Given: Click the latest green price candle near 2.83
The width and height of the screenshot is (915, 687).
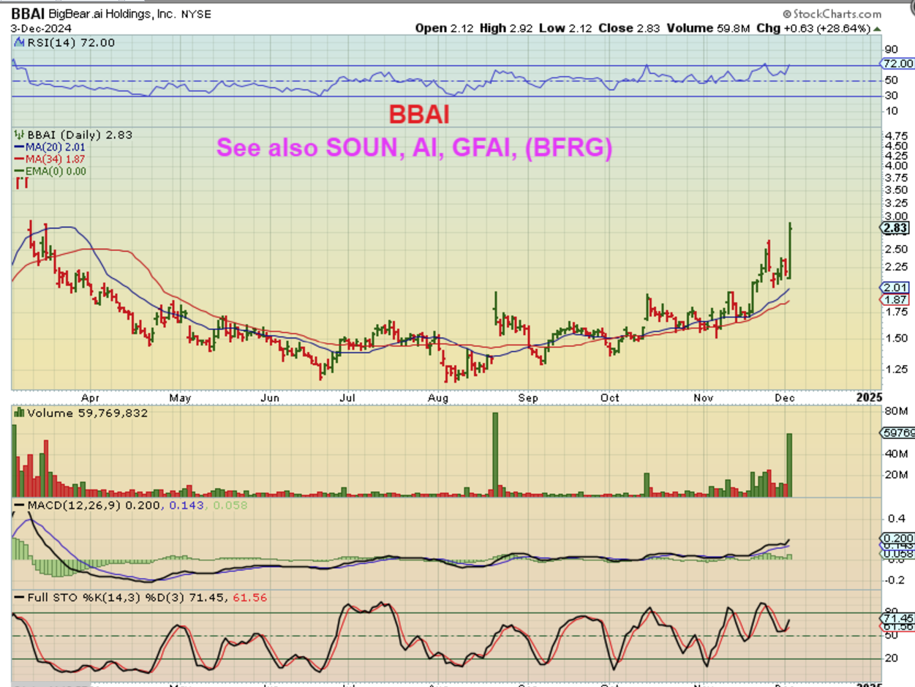Looking at the screenshot, I should [791, 251].
